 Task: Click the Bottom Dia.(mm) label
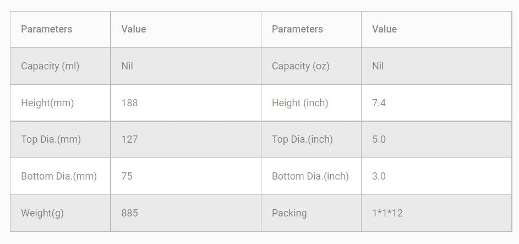[x=59, y=176]
